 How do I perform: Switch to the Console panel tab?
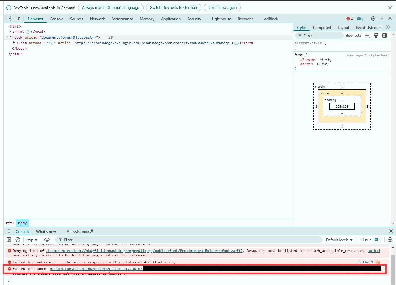[56, 19]
